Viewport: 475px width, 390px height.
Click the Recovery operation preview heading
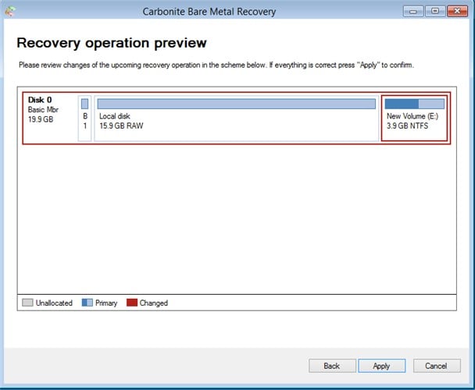click(x=112, y=43)
